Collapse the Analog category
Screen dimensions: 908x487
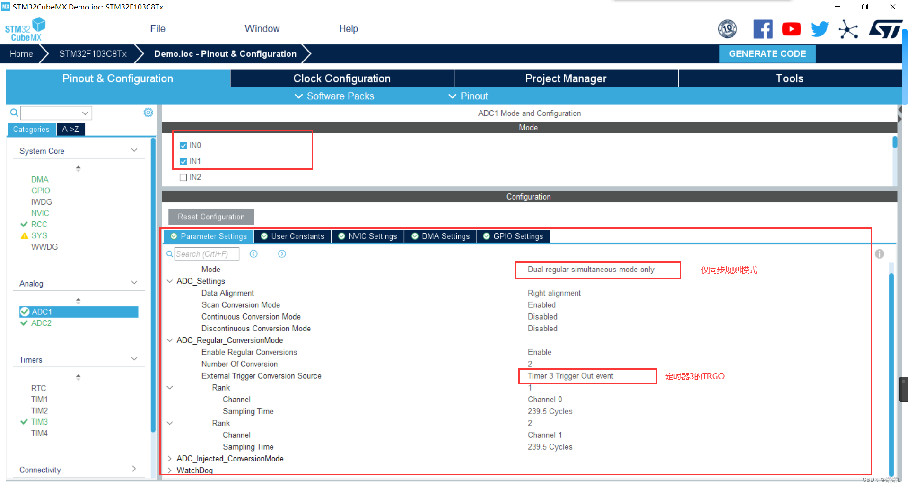click(x=134, y=283)
